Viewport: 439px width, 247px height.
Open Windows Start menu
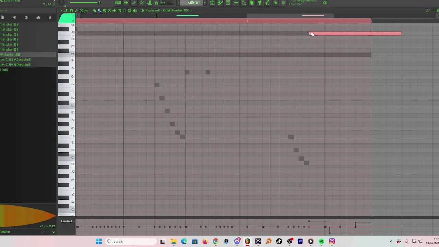click(99, 242)
